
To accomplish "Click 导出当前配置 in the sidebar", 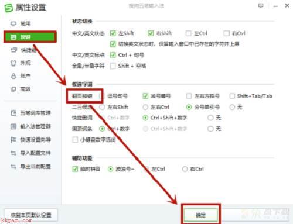I will (x=30, y=167).
